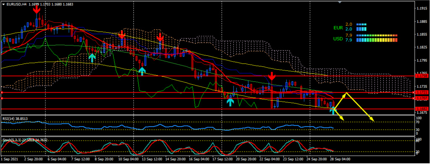The image size is (430, 164).
Task: Click the cyan buy arrow near 13 Sep
Action: pyautogui.click(x=142, y=71)
